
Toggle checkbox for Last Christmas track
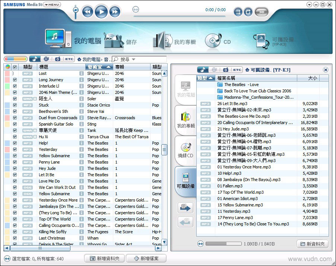pos(15,238)
